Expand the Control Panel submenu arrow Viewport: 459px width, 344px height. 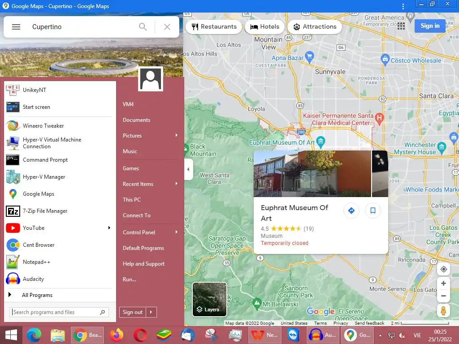tap(177, 232)
